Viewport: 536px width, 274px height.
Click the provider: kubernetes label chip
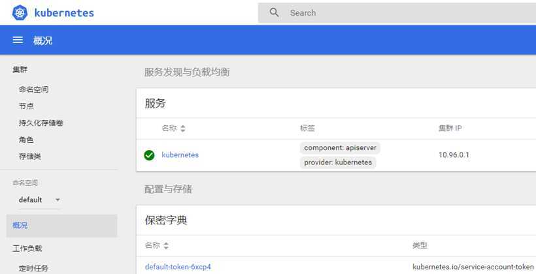pyautogui.click(x=338, y=162)
